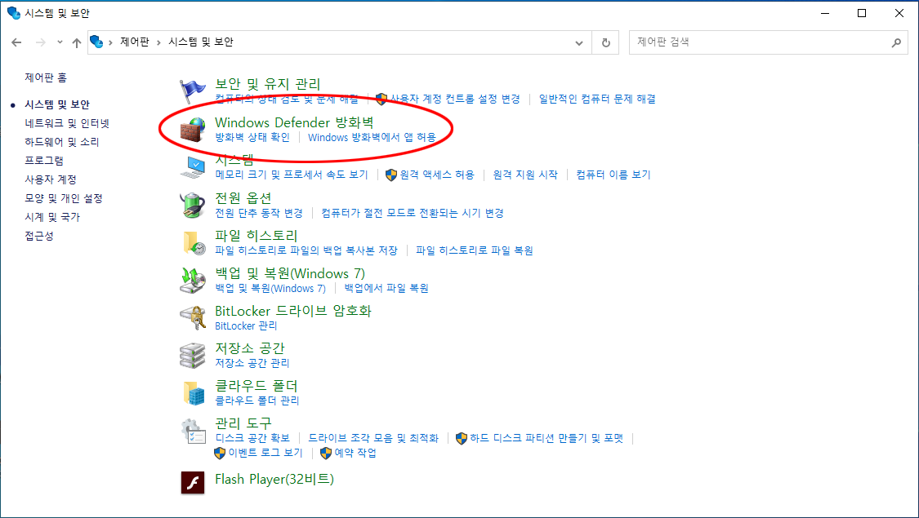919x518 pixels.
Task: Click the Flash Player red icon
Action: coord(192,483)
